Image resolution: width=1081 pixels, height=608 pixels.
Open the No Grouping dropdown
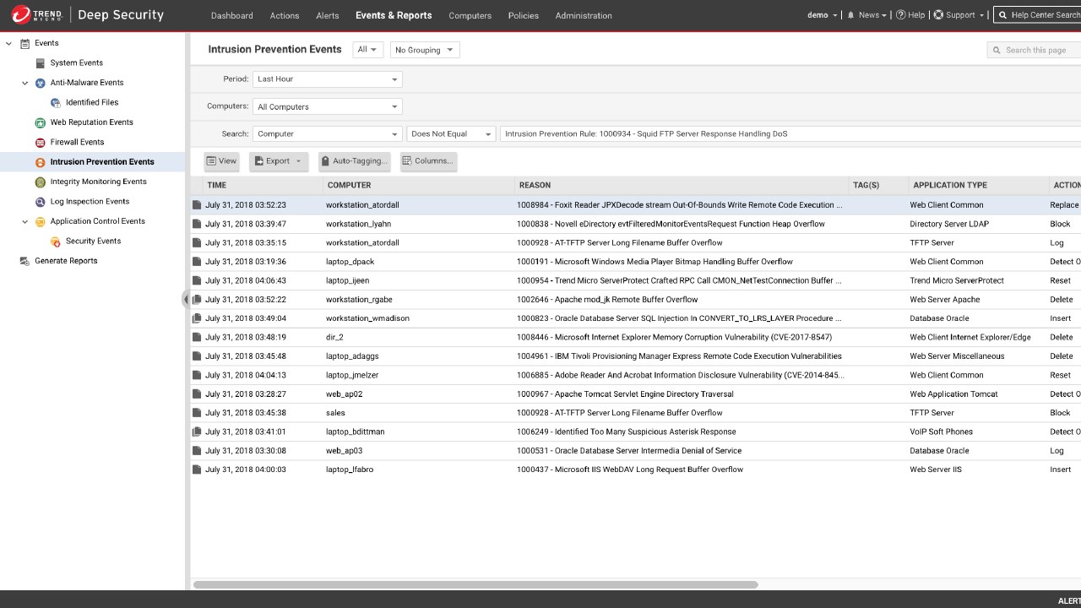coord(425,50)
